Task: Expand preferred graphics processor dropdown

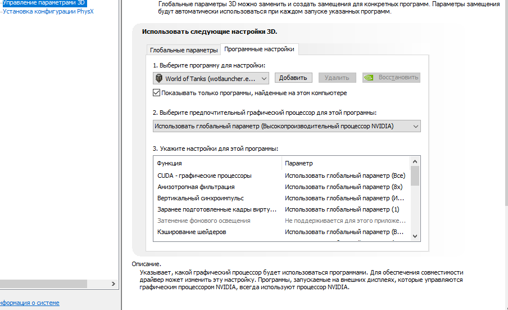Action: point(287,126)
